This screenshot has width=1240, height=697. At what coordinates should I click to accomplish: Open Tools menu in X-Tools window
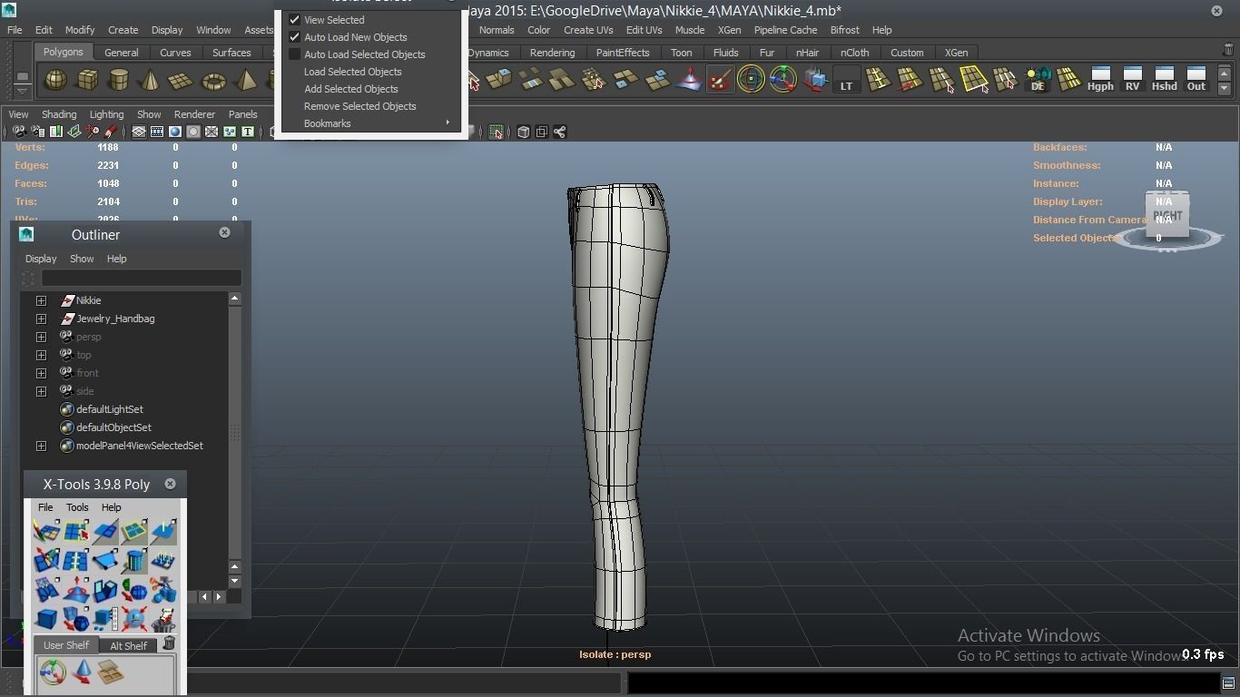pyautogui.click(x=77, y=507)
